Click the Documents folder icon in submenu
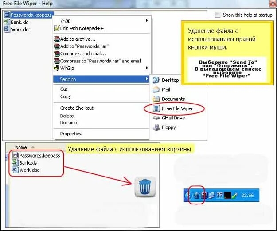Viewport: 277px width, 231px height. (156, 99)
